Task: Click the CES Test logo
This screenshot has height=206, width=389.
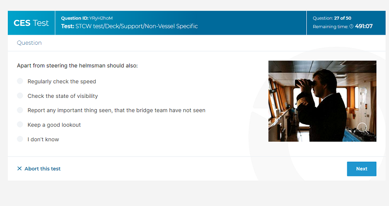Action: (31, 23)
